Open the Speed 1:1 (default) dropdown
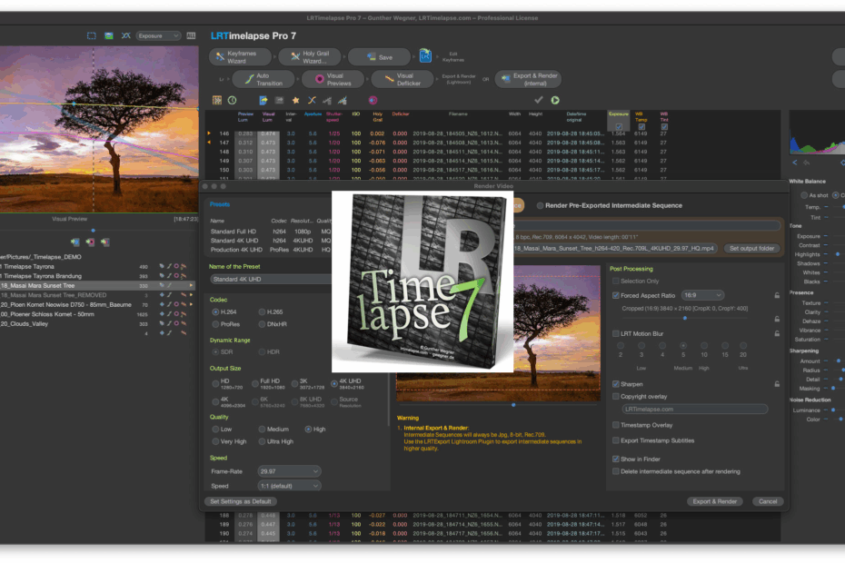The image size is (845, 563). (x=290, y=486)
